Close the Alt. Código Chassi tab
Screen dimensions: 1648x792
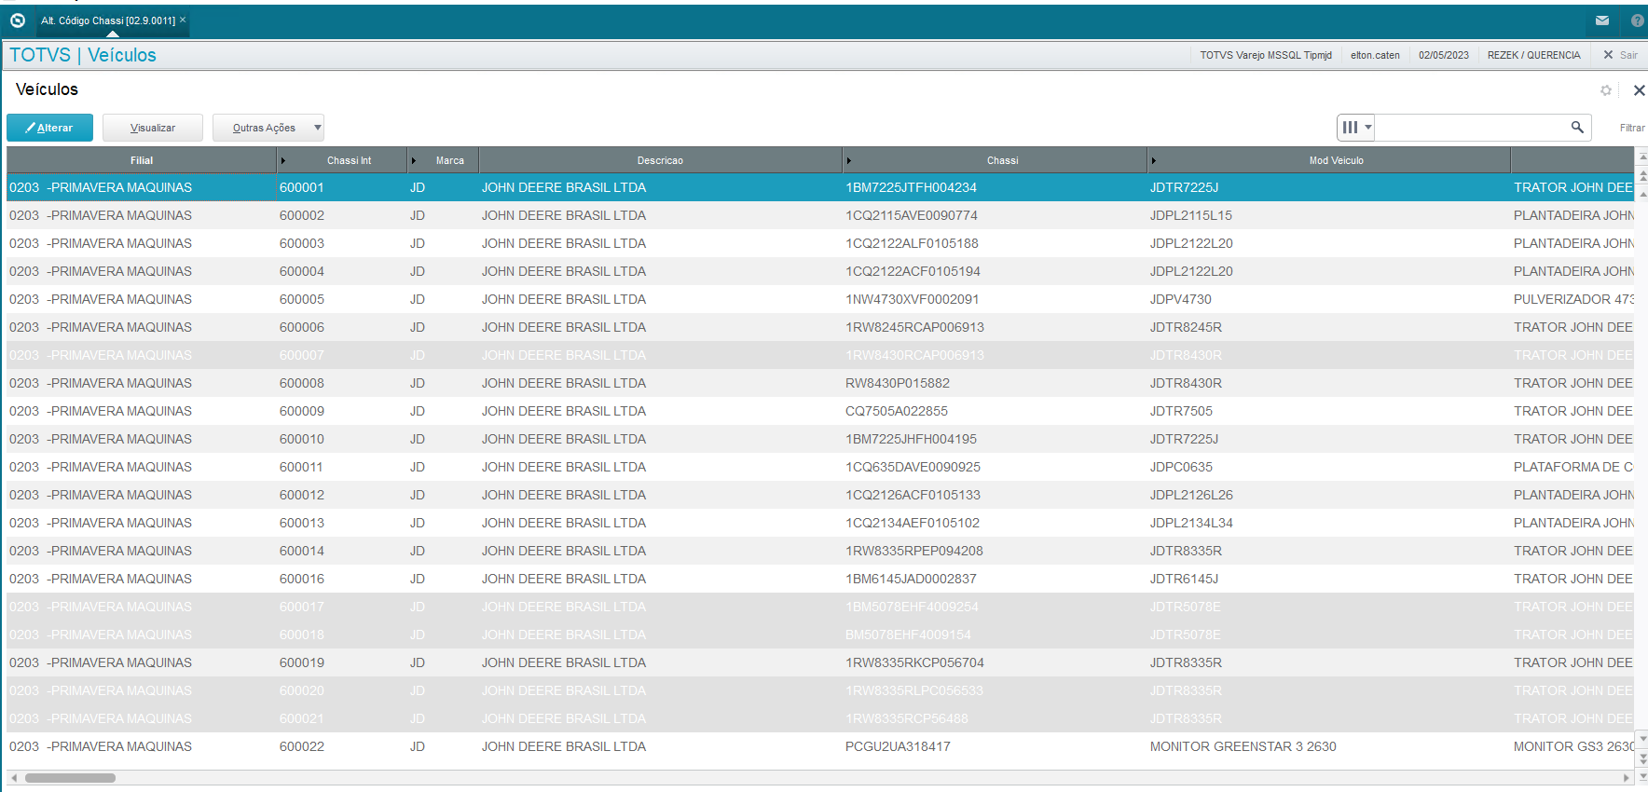click(183, 20)
